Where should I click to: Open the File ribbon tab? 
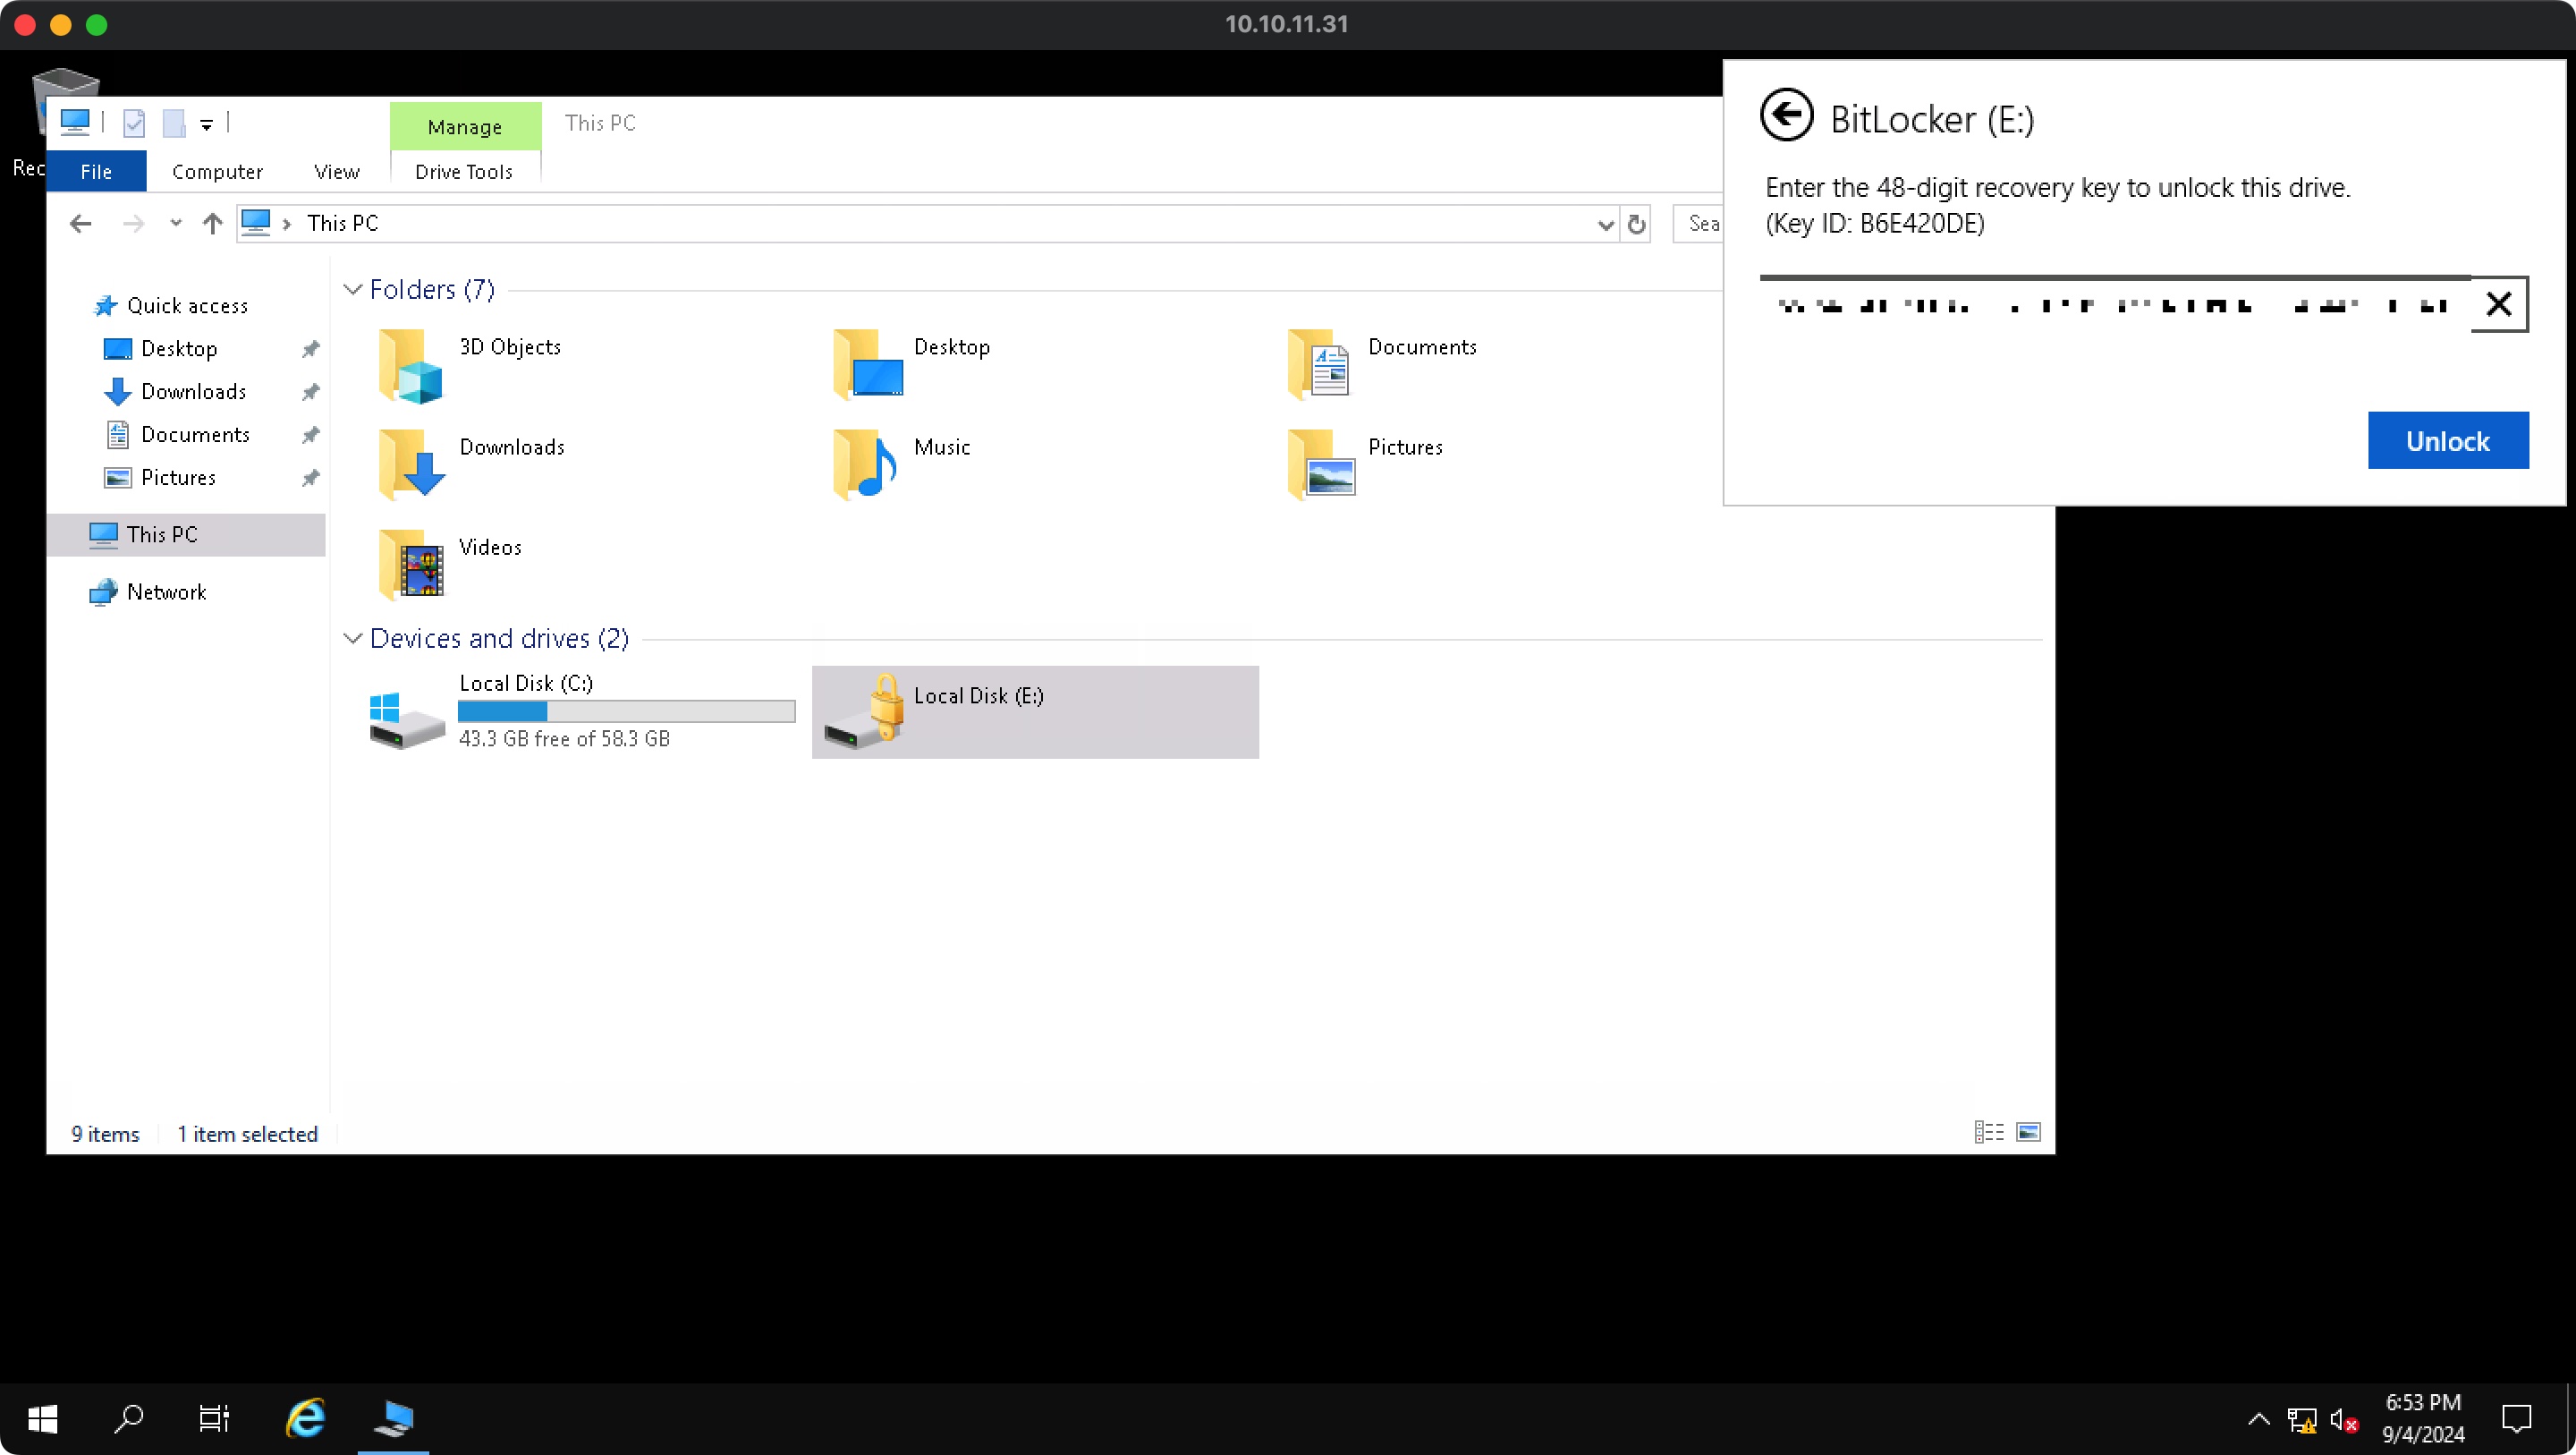point(96,171)
